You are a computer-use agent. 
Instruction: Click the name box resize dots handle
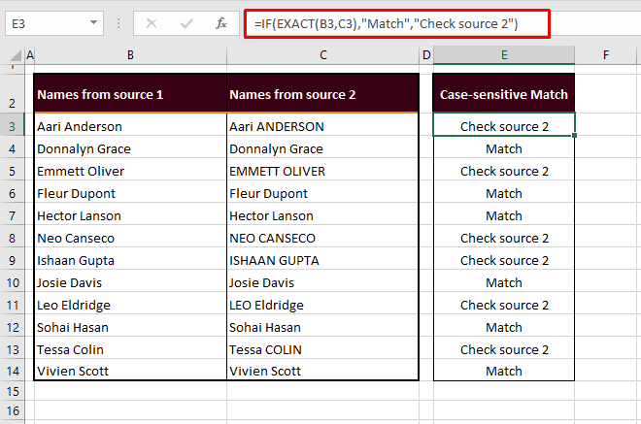click(117, 23)
